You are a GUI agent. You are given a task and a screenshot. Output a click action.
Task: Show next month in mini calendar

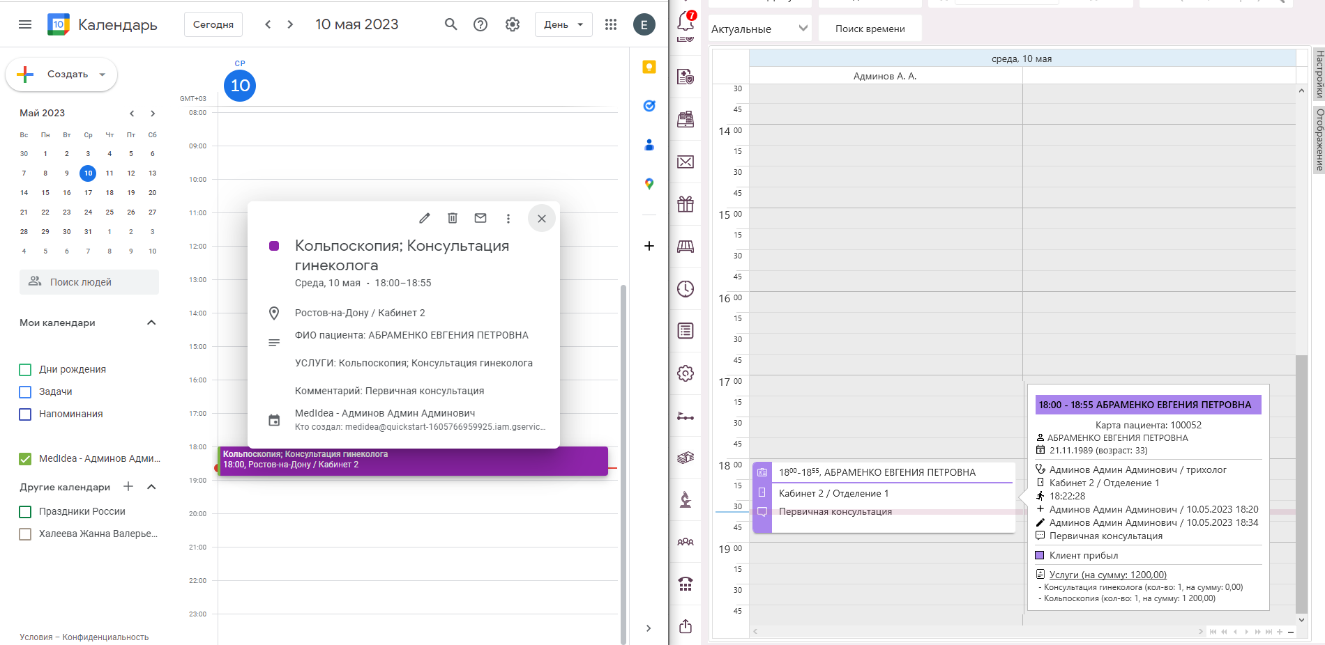tap(153, 114)
